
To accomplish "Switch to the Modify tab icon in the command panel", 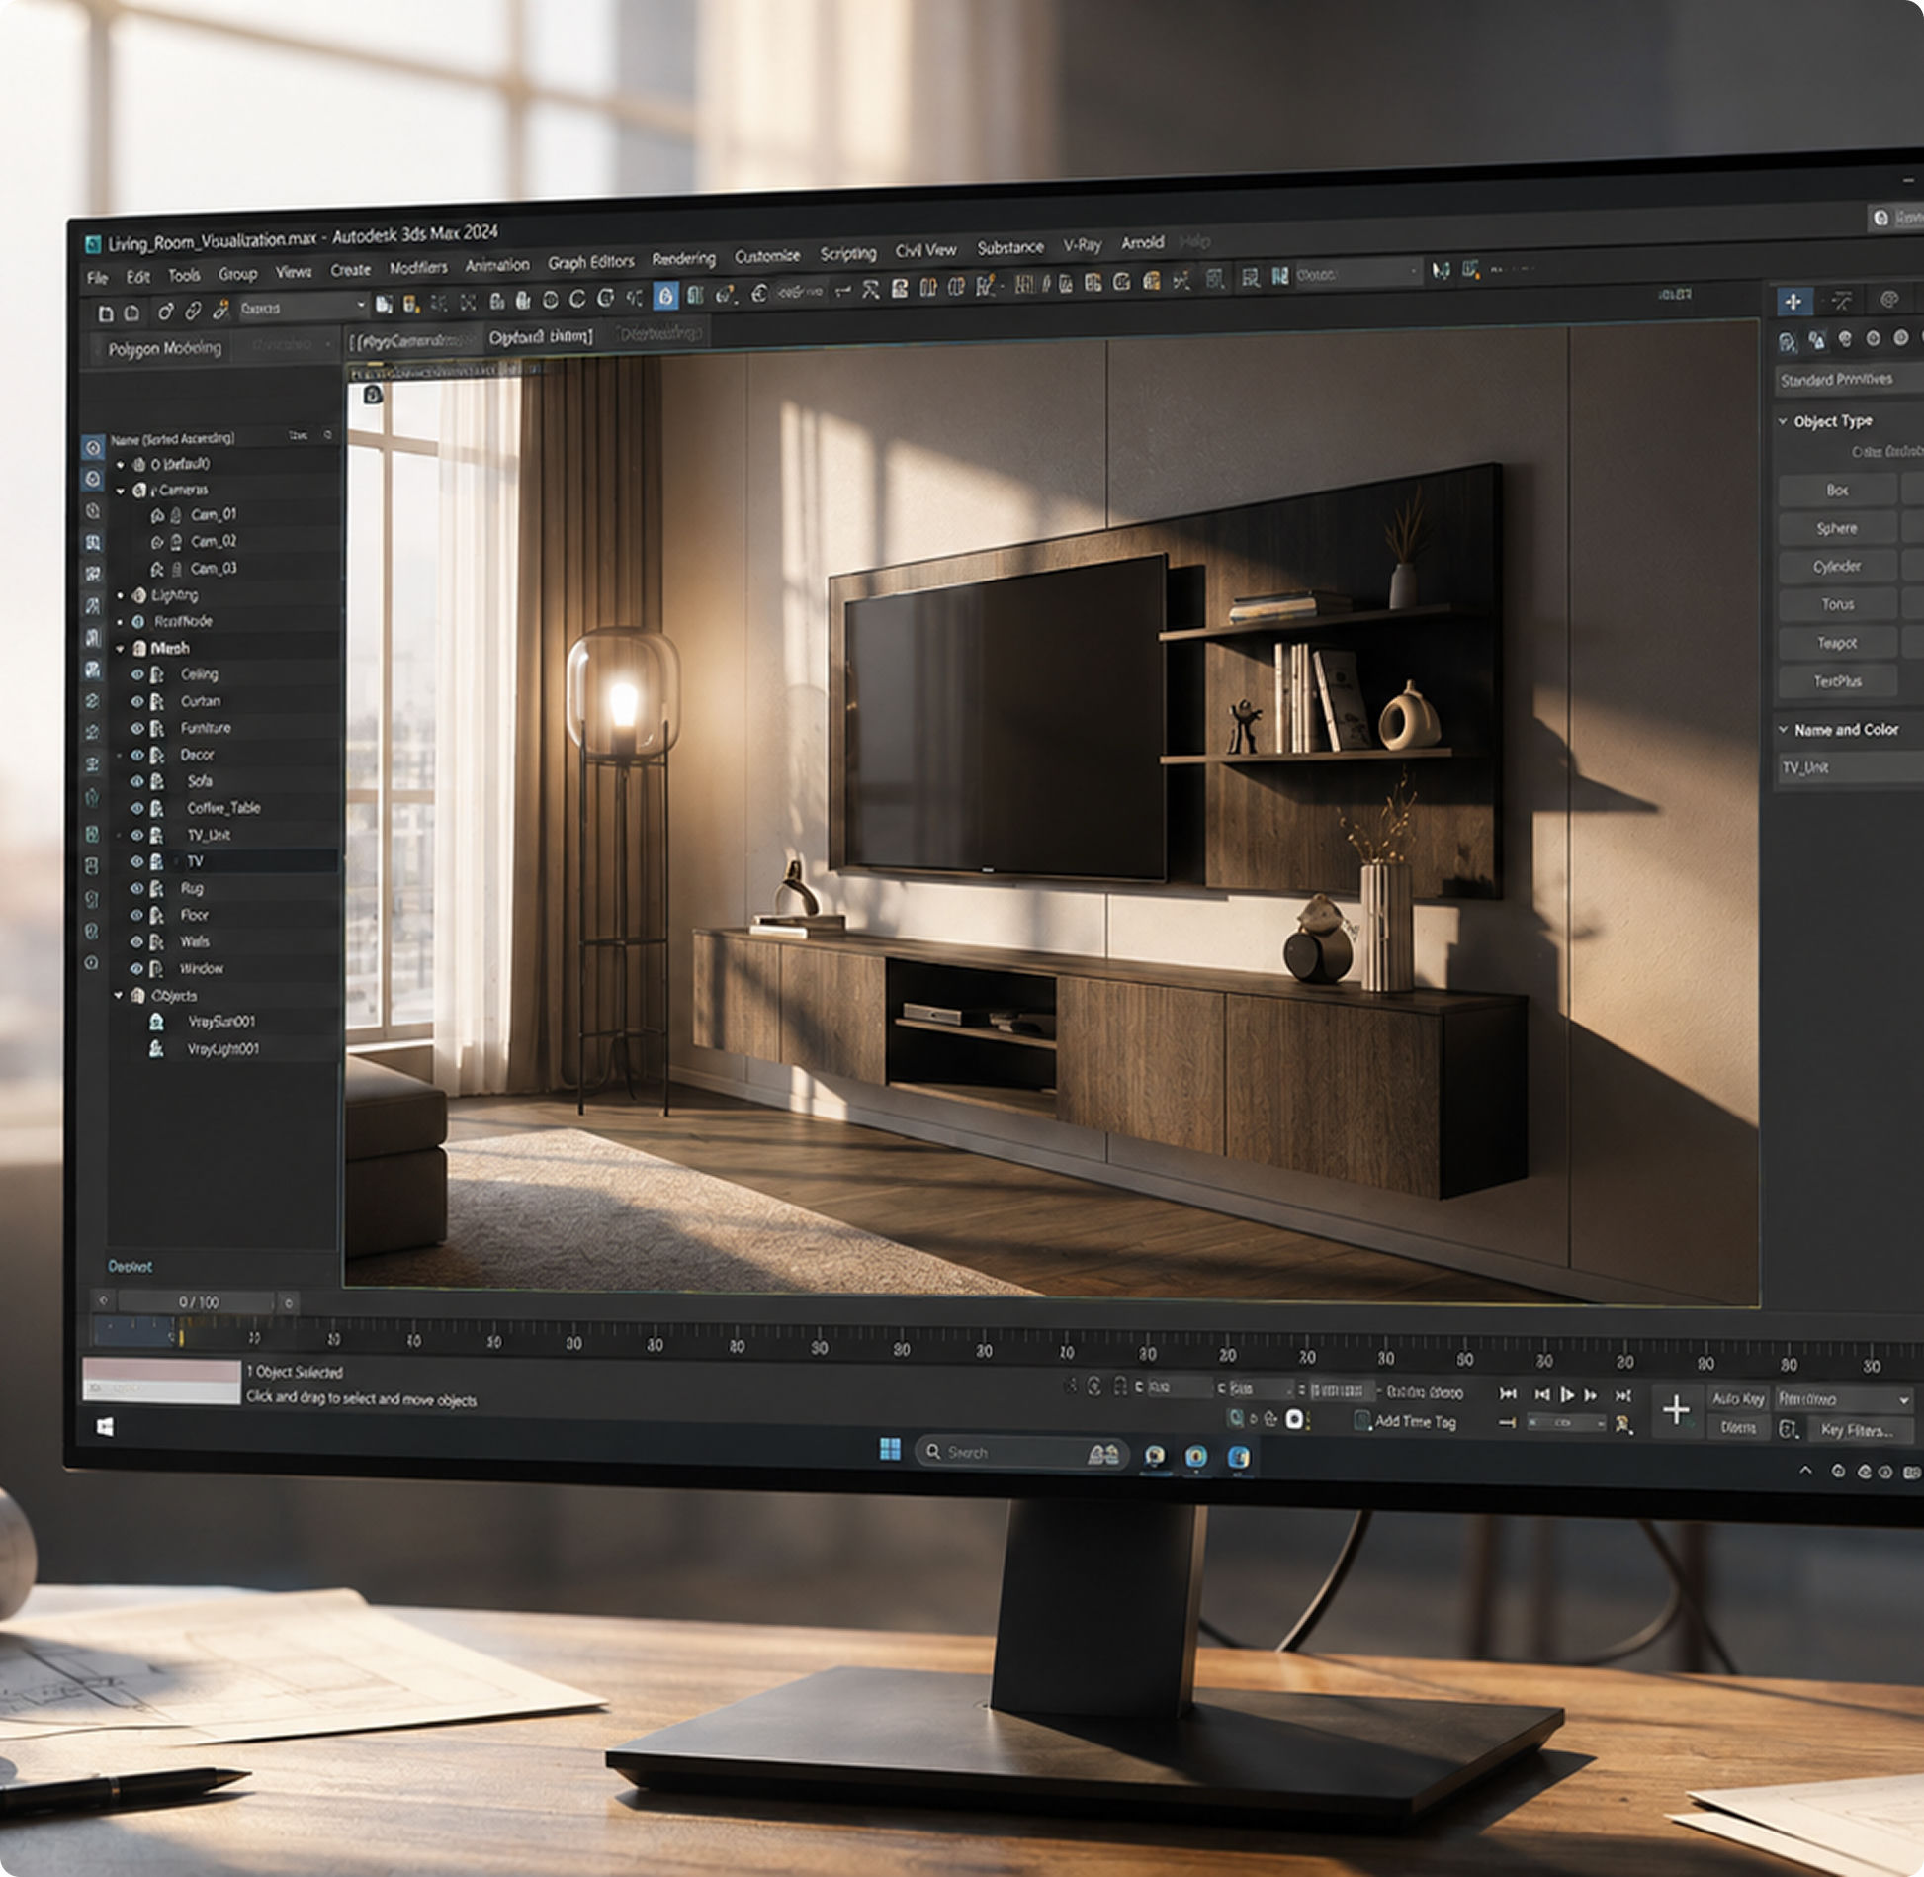I will (x=1841, y=301).
